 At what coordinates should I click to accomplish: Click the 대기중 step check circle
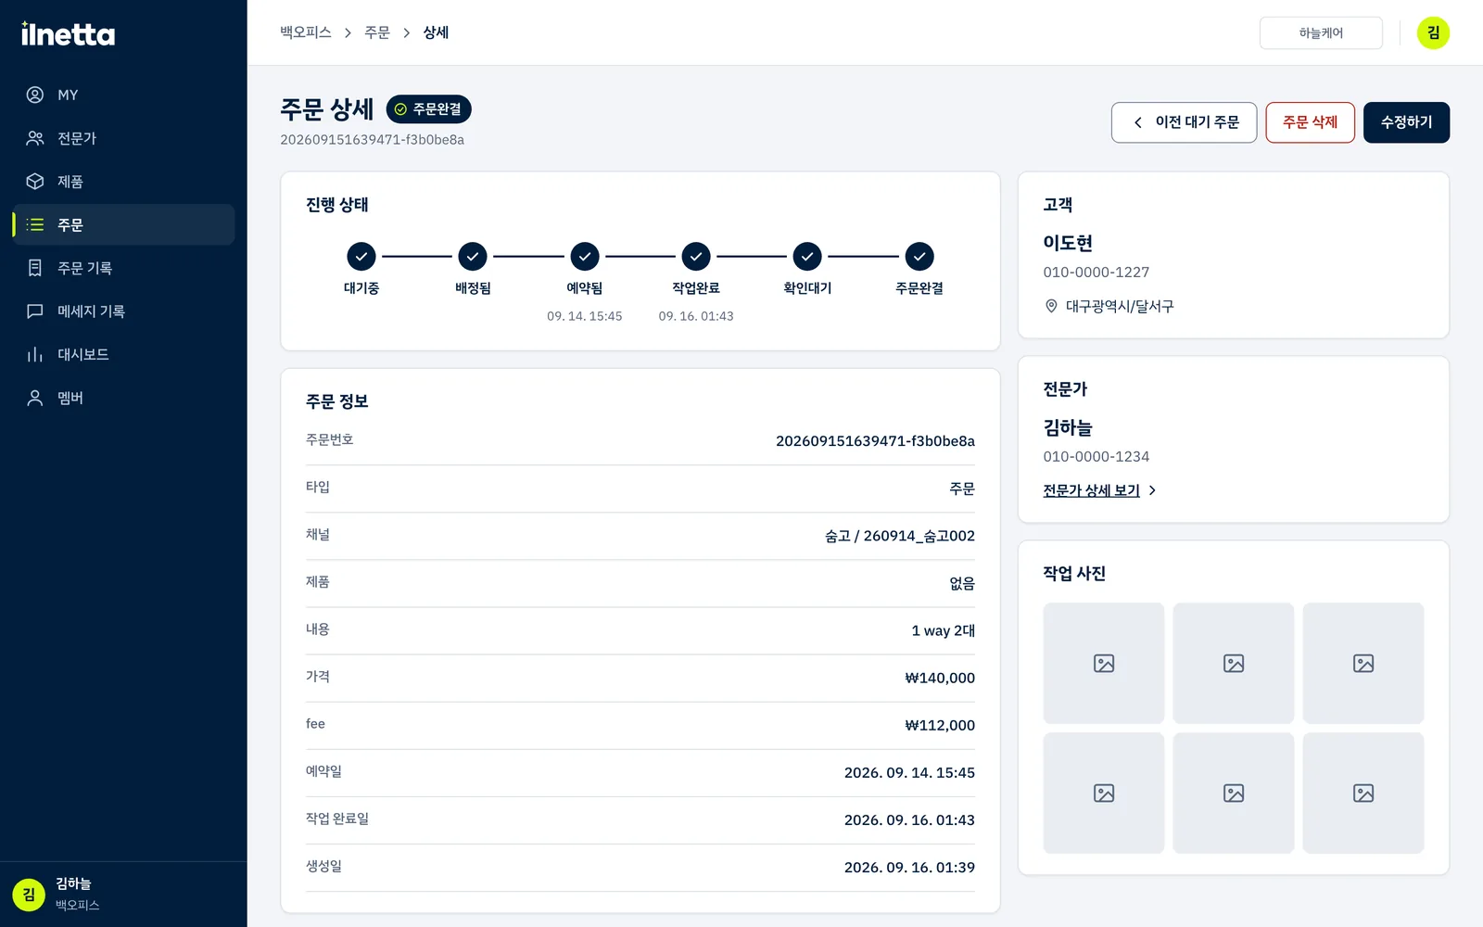361,256
